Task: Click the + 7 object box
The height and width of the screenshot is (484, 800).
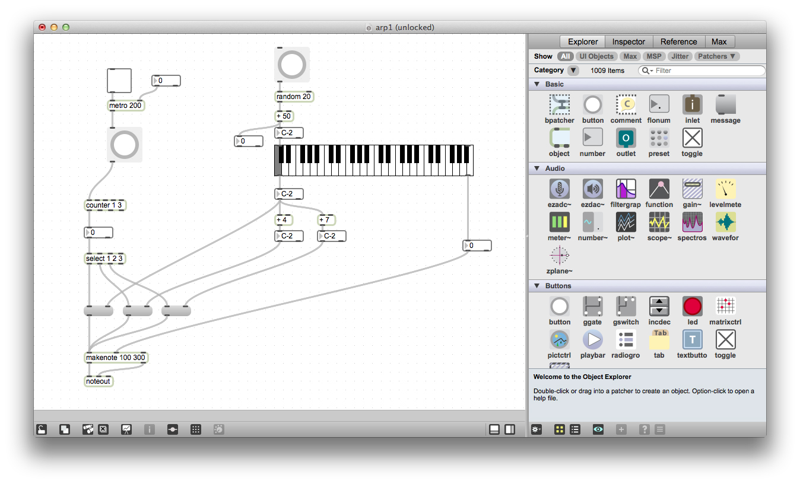Action: tap(326, 220)
